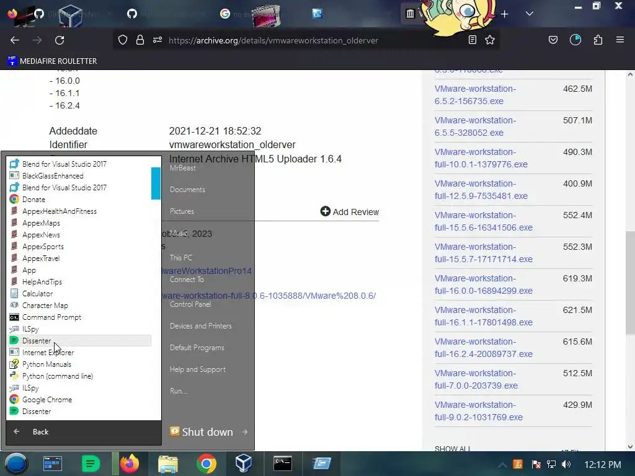Viewport: 635px width, 476px height.
Task: Open Firefox extensions puzzle icon
Action: pos(598,40)
